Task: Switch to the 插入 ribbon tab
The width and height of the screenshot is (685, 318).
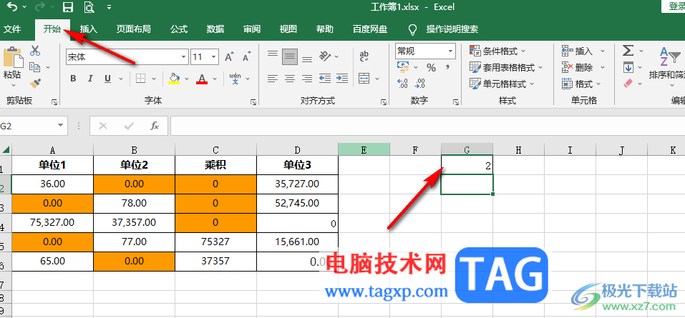Action: [89, 29]
